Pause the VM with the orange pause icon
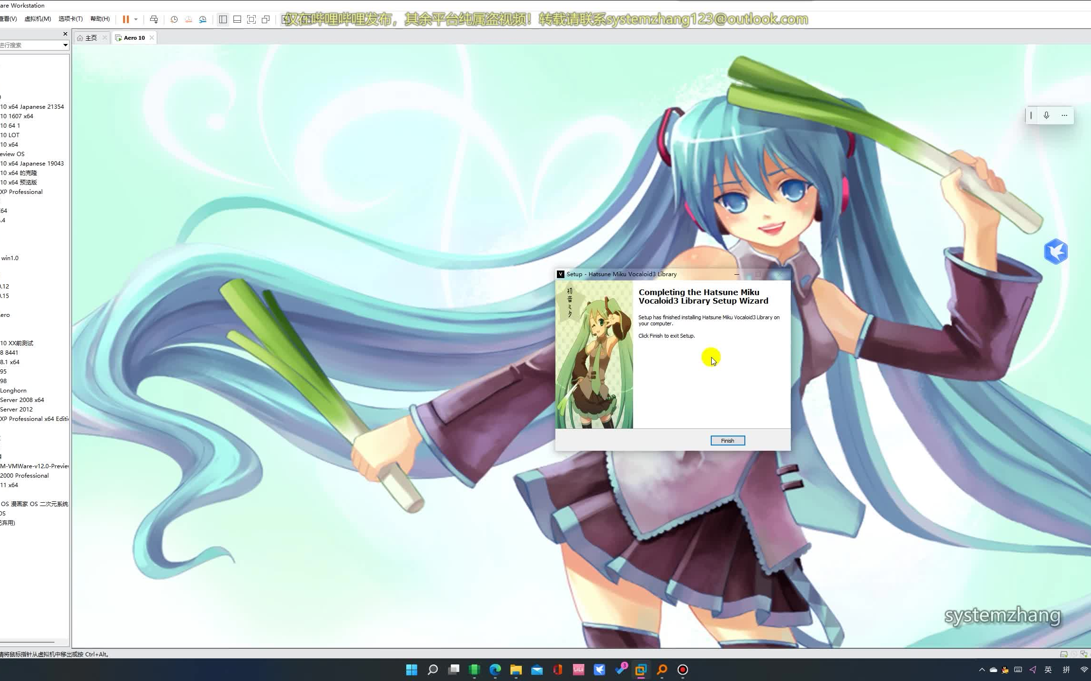Viewport: 1091px width, 681px height. click(125, 19)
